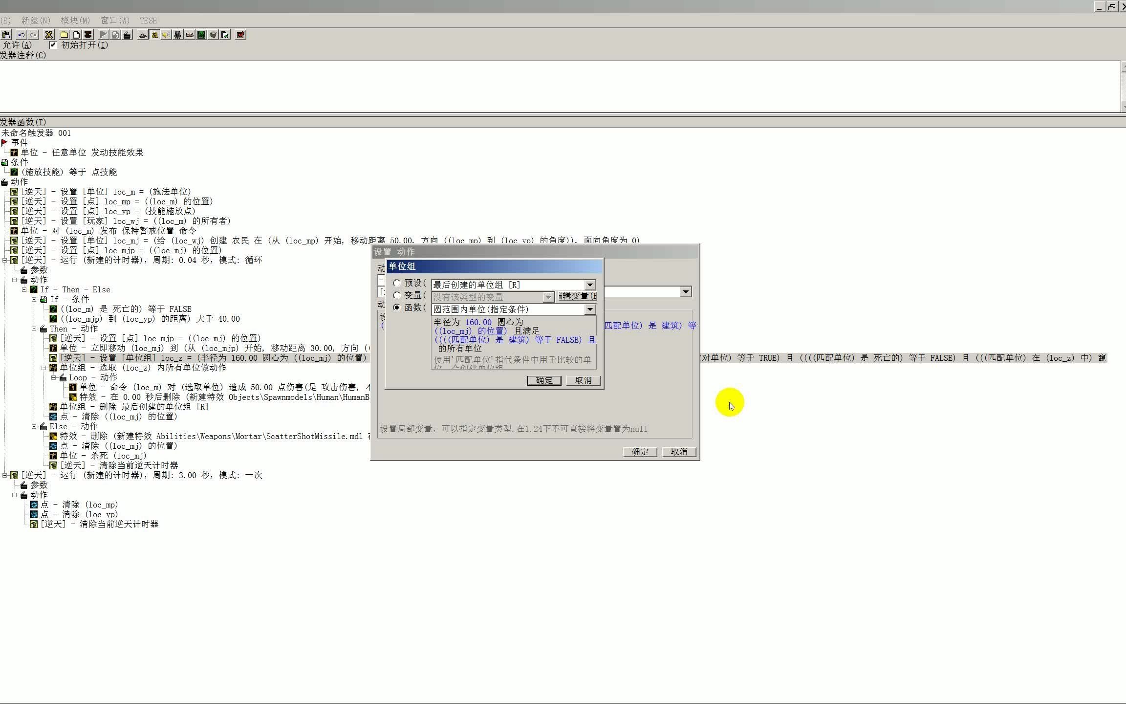Confirm the 单位组 dialog with 确定

(x=544, y=381)
